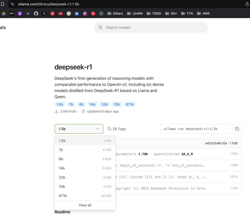The height and width of the screenshot is (223, 250).
Task: Click the 2.5M Pulls text
Action: [68, 111]
